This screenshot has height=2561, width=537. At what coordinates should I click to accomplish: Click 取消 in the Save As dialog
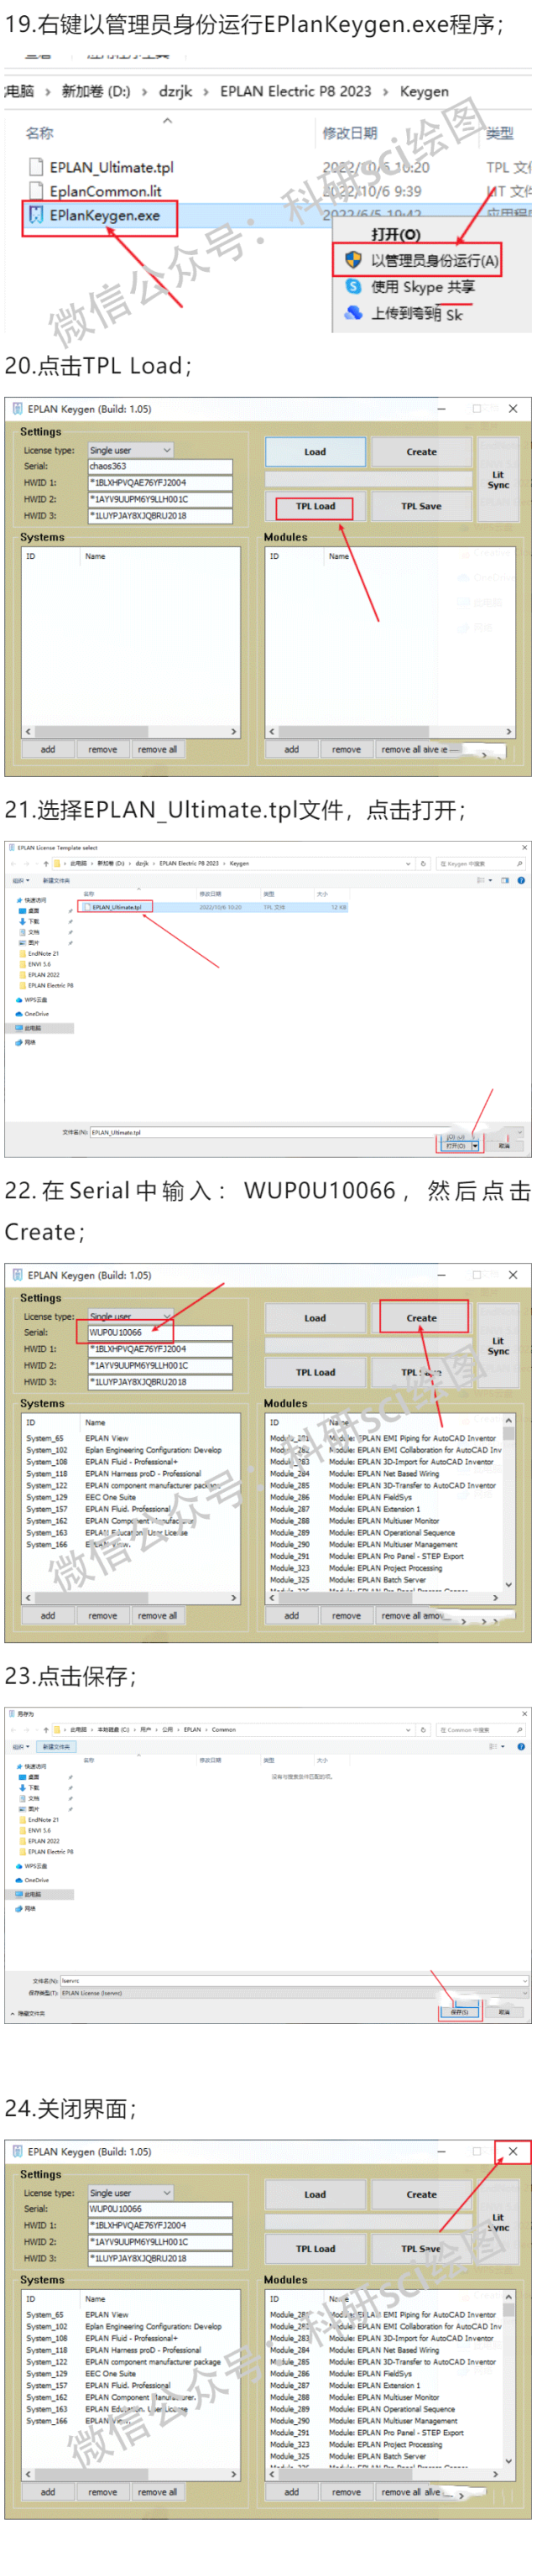(504, 2011)
